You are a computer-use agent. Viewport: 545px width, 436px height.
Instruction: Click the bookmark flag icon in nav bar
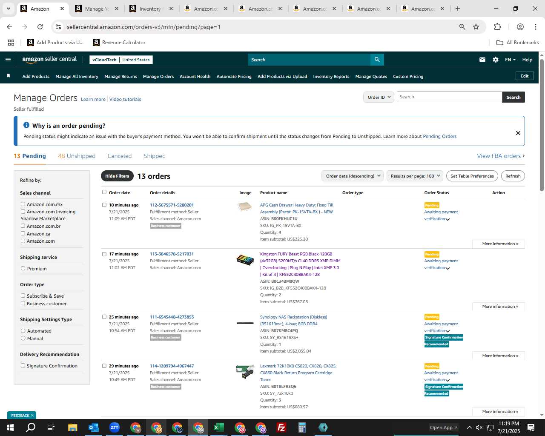tap(8, 76)
